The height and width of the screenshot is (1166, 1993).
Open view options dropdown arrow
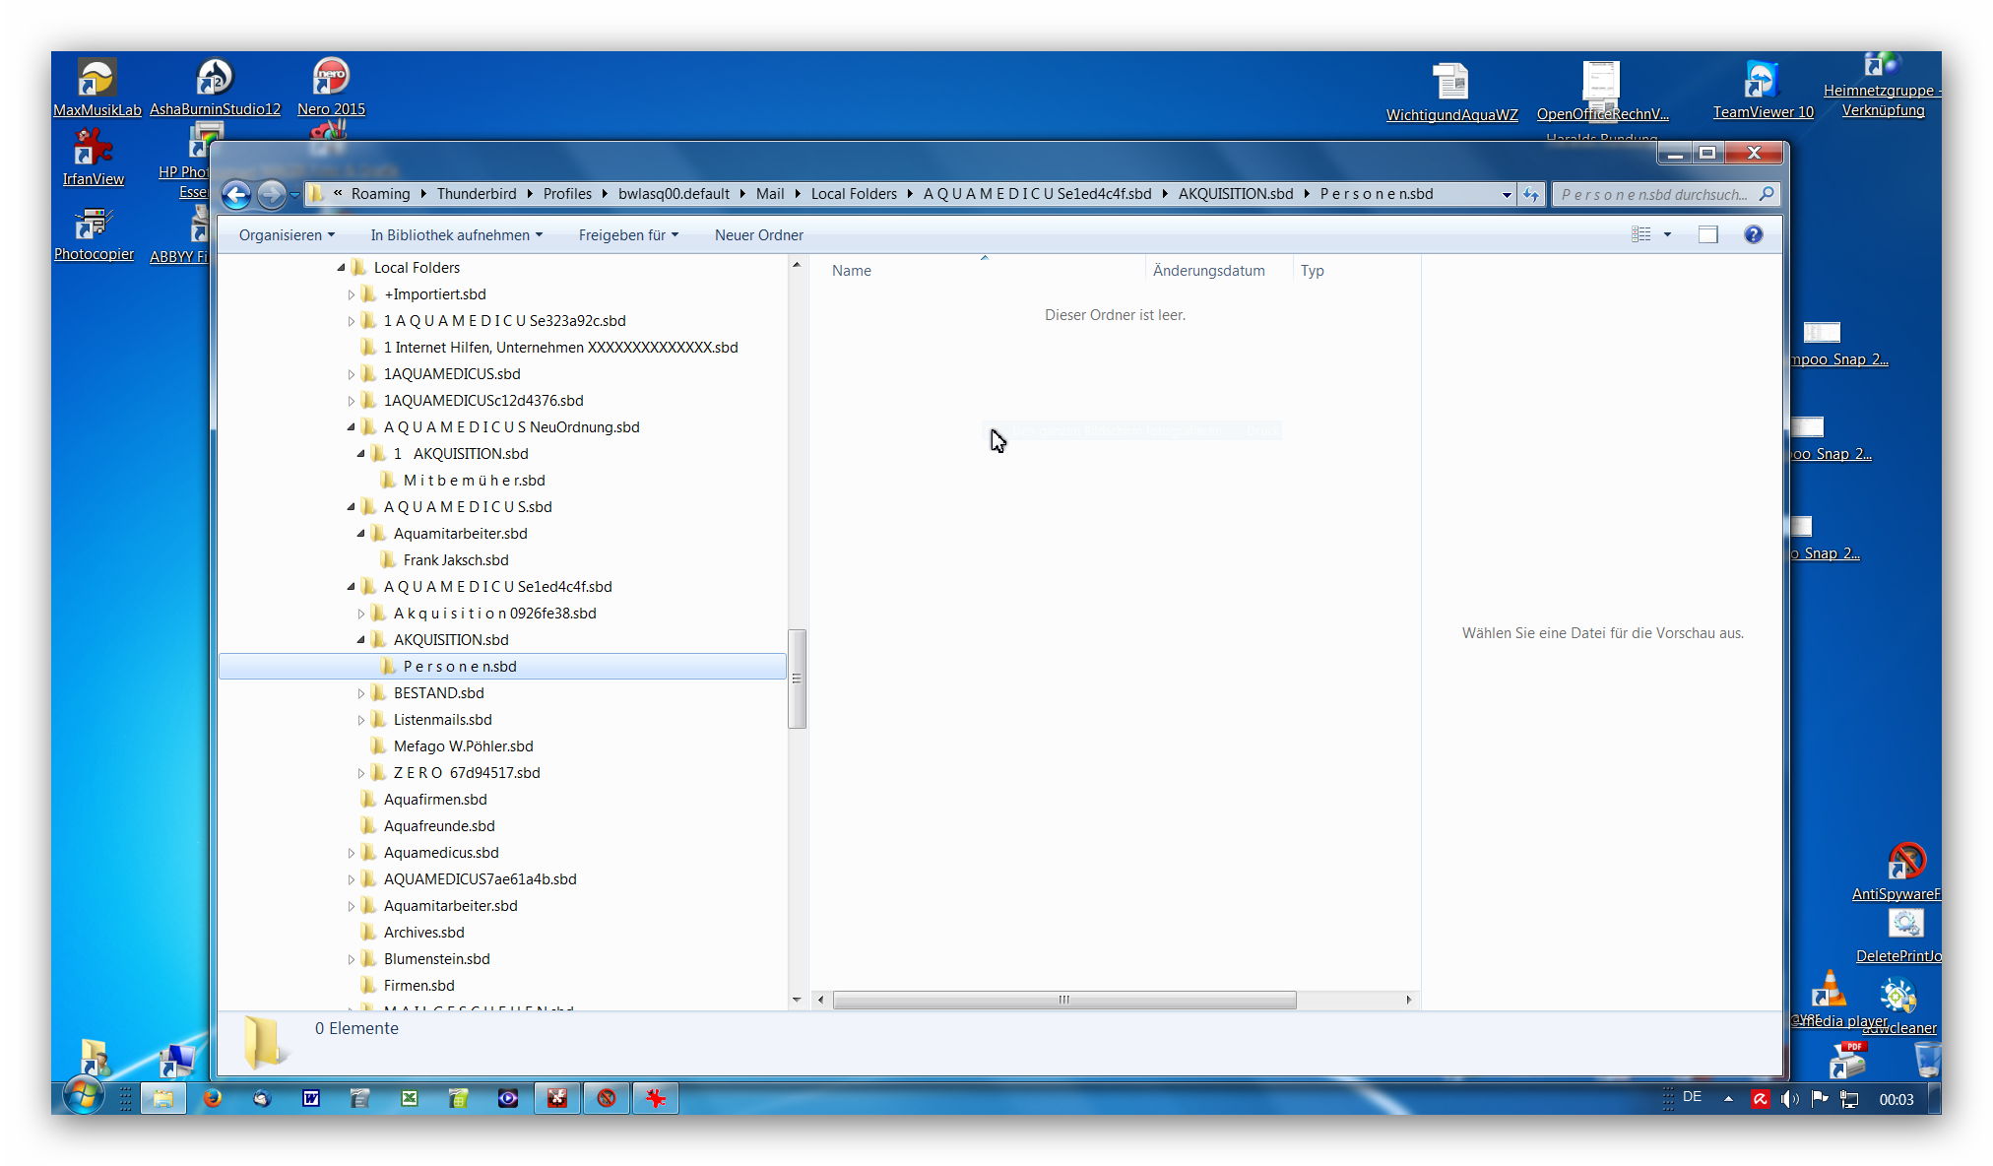click(1667, 234)
